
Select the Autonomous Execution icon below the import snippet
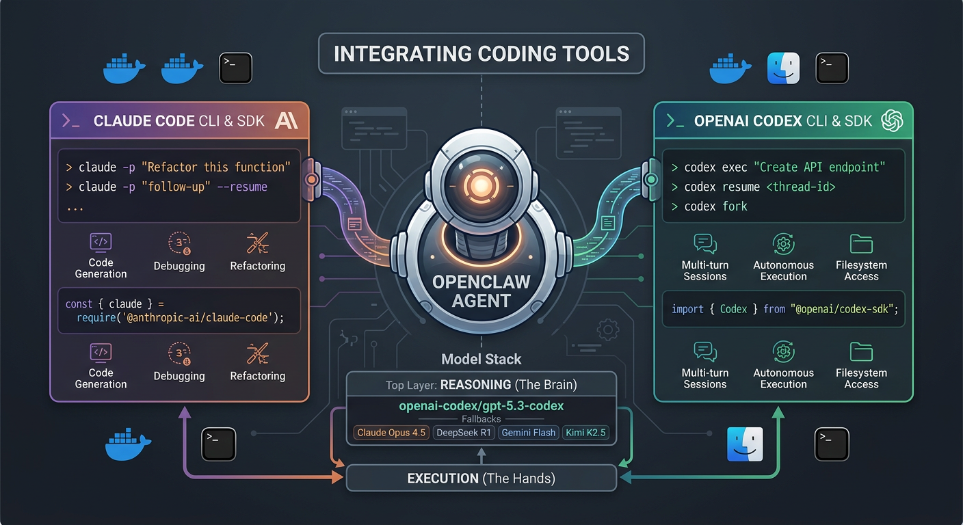pyautogui.click(x=783, y=351)
